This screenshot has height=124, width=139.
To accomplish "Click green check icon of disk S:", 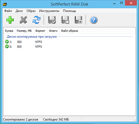I will pos(7,46).
